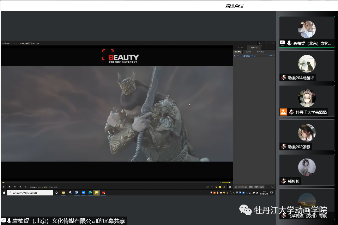Click the red WPS icon on taskbar
Image resolution: width=338 pixels, height=225 pixels.
103,193
